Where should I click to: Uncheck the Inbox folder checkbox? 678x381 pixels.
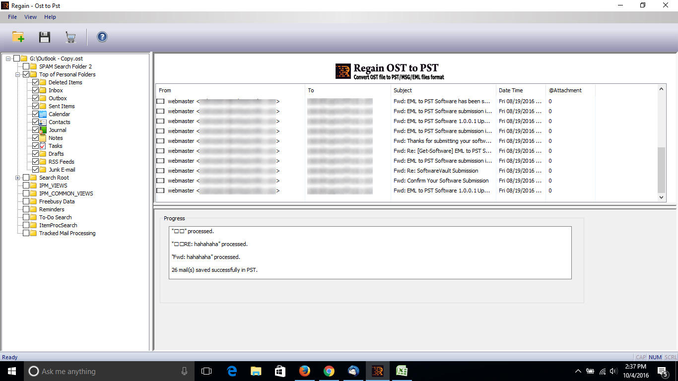[36, 90]
